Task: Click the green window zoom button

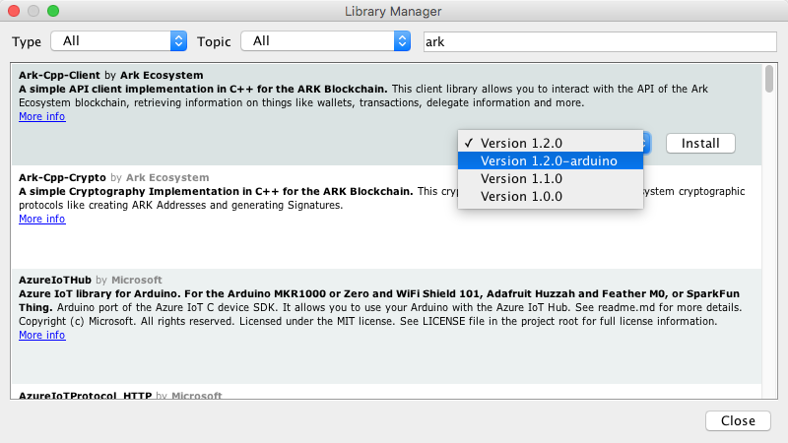Action: (53, 11)
